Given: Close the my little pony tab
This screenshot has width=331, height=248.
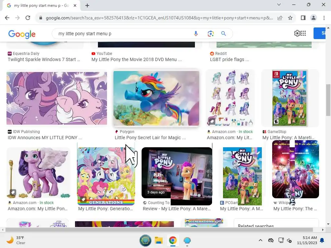Looking at the screenshot, I should [x=75, y=5].
